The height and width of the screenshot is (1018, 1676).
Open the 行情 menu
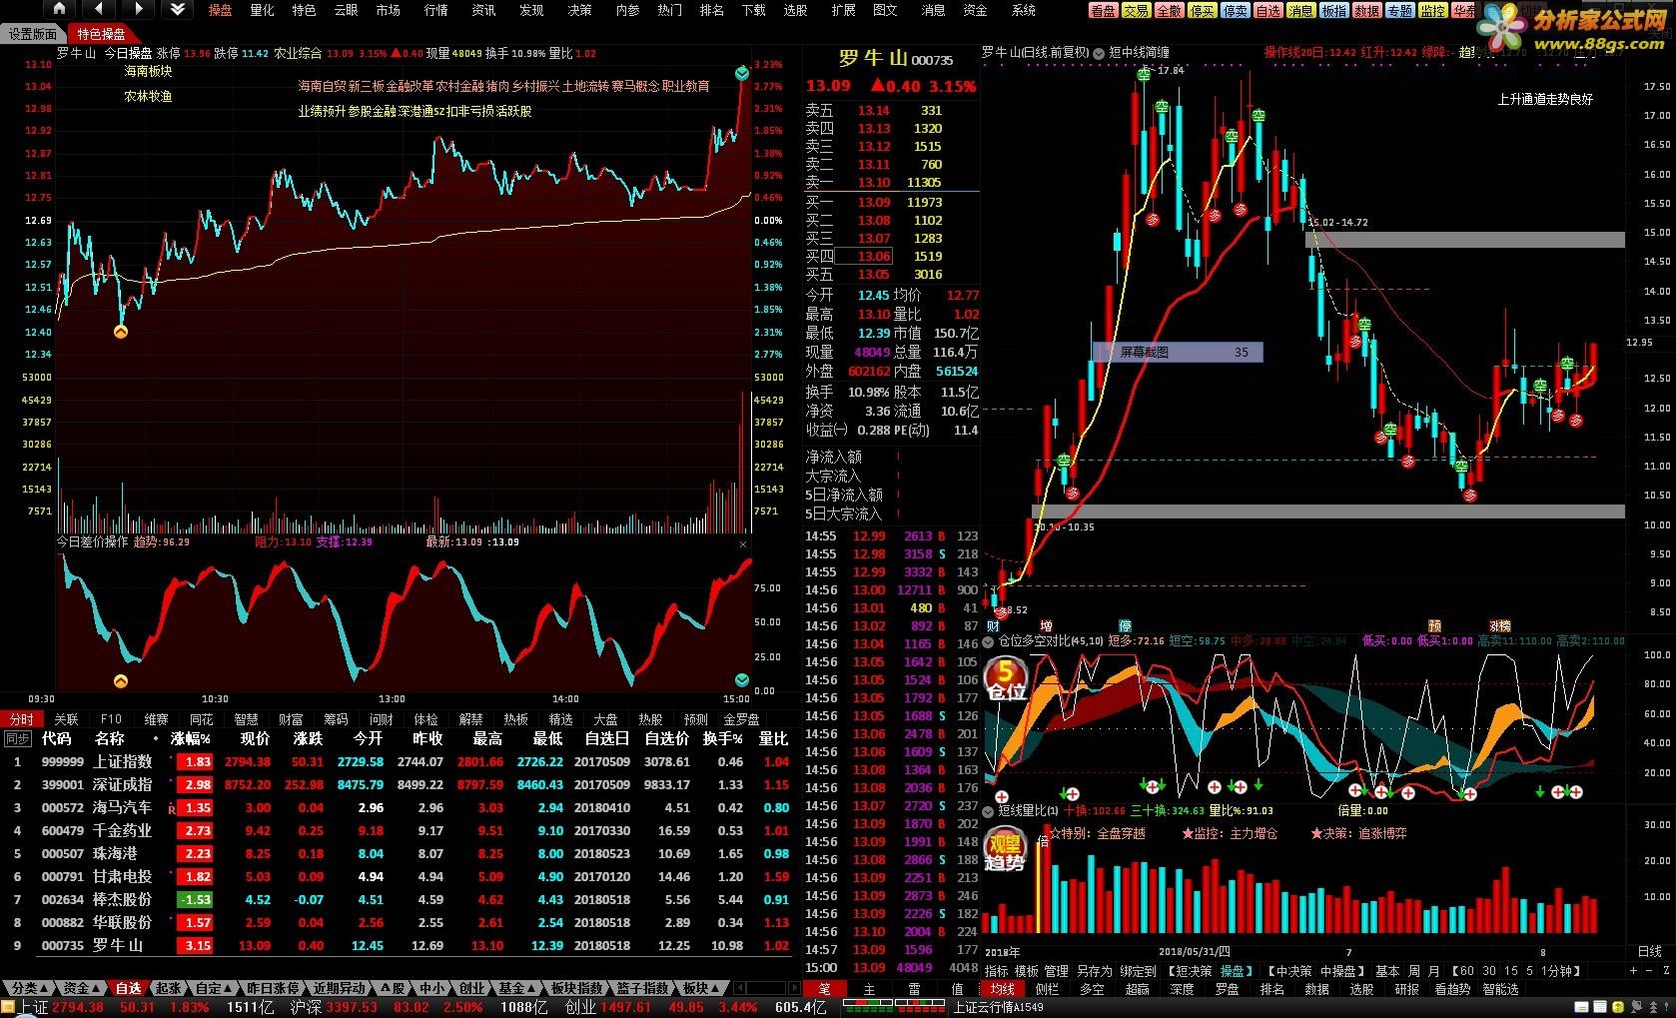[x=435, y=10]
